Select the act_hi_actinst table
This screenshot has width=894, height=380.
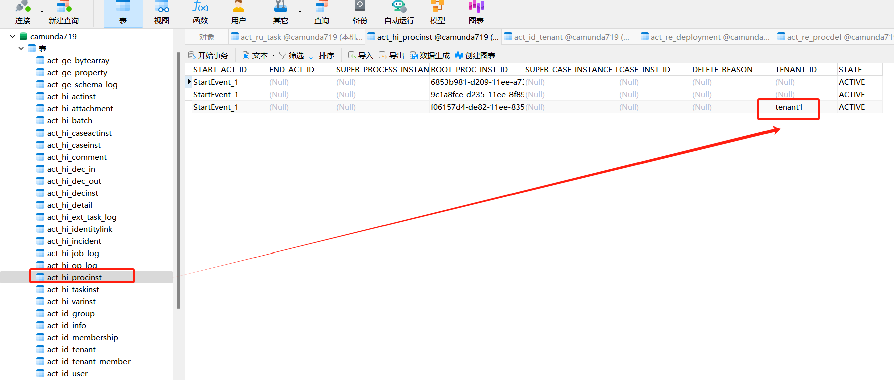click(x=71, y=96)
